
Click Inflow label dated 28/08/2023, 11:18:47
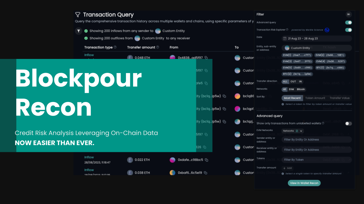pos(89,157)
